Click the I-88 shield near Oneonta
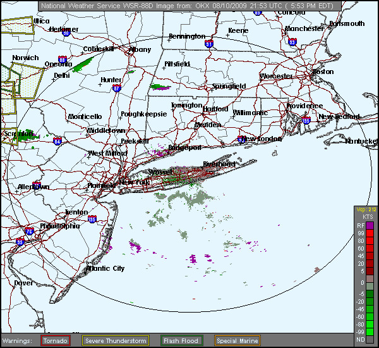The width and height of the screenshot is (379, 348). click(63, 59)
